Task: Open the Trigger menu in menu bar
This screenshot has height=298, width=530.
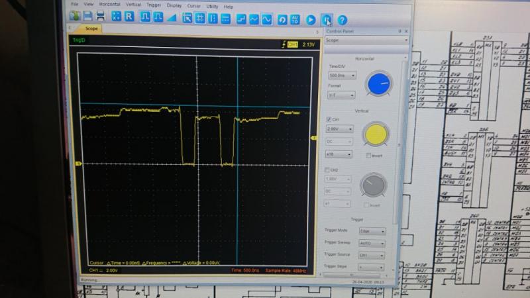Action: (153, 5)
